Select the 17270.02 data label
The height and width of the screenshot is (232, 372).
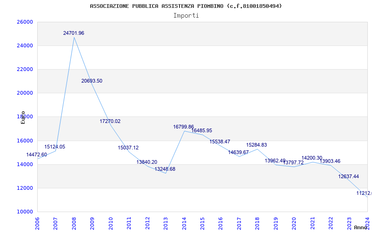[x=110, y=121]
